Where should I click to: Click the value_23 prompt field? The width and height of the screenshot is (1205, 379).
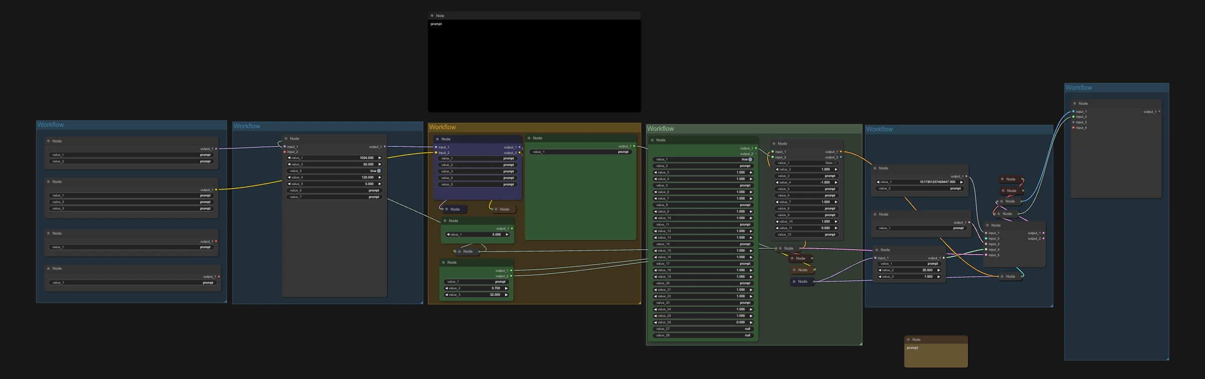(x=703, y=303)
